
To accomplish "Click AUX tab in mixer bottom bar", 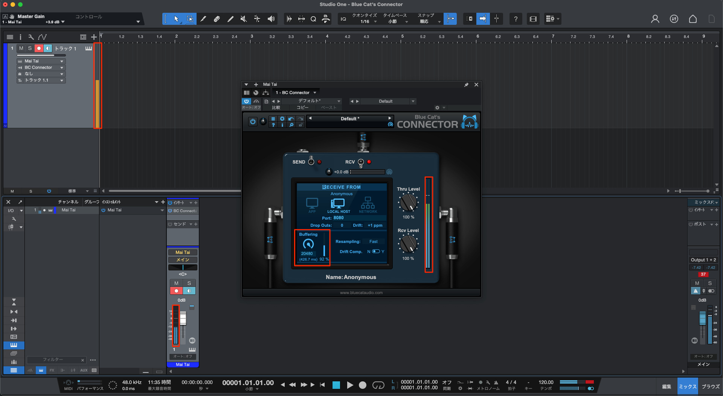I will (84, 370).
